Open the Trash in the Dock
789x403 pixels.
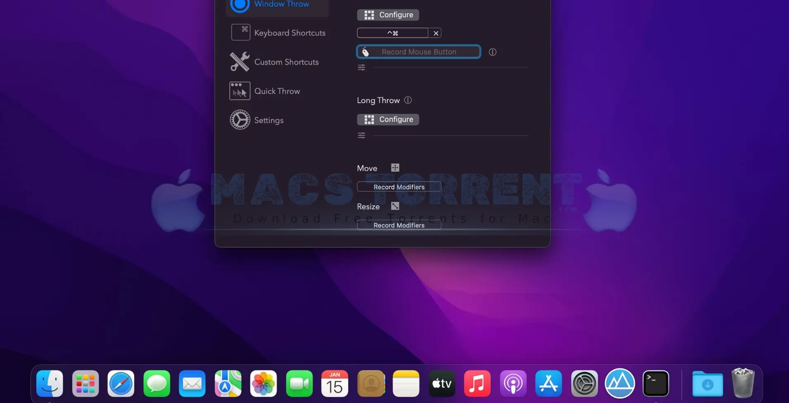[x=743, y=383]
